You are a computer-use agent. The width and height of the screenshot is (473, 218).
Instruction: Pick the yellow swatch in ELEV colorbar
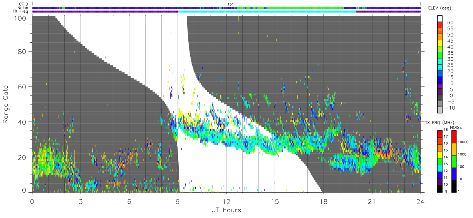point(440,43)
